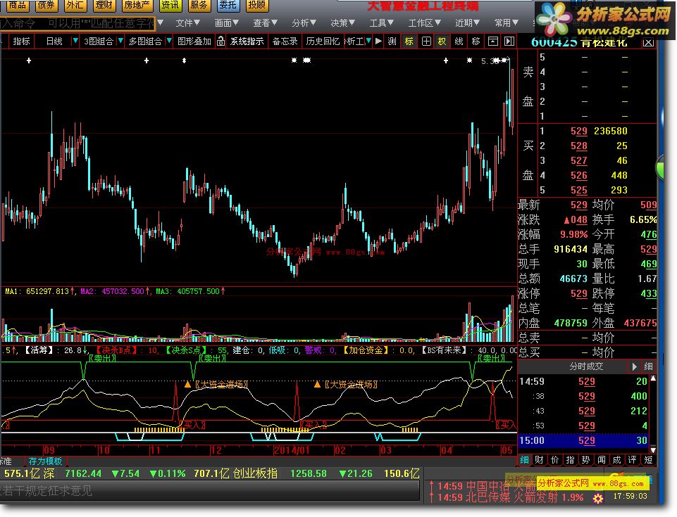
Task: Open the 近期 menu
Action: [x=467, y=23]
